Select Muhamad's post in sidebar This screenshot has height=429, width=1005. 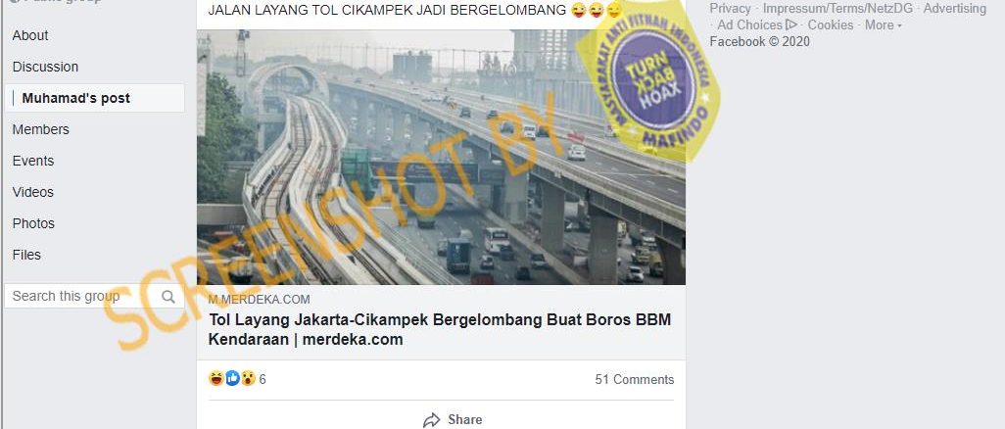point(95,98)
